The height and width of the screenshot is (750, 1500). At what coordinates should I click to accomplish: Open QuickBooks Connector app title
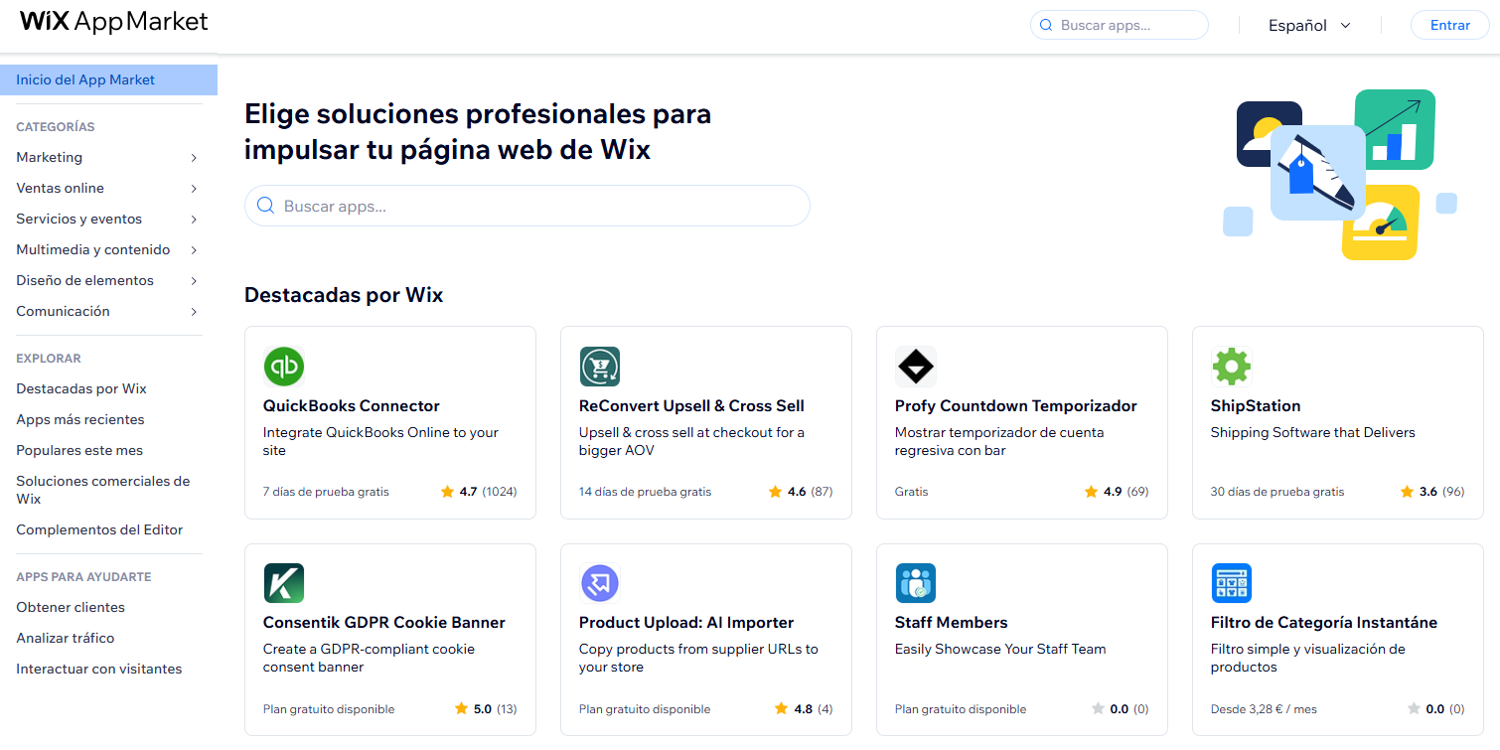pos(352,405)
